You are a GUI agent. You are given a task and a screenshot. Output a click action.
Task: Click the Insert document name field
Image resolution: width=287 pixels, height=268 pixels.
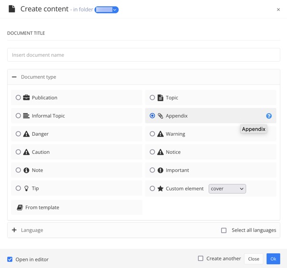click(x=143, y=55)
